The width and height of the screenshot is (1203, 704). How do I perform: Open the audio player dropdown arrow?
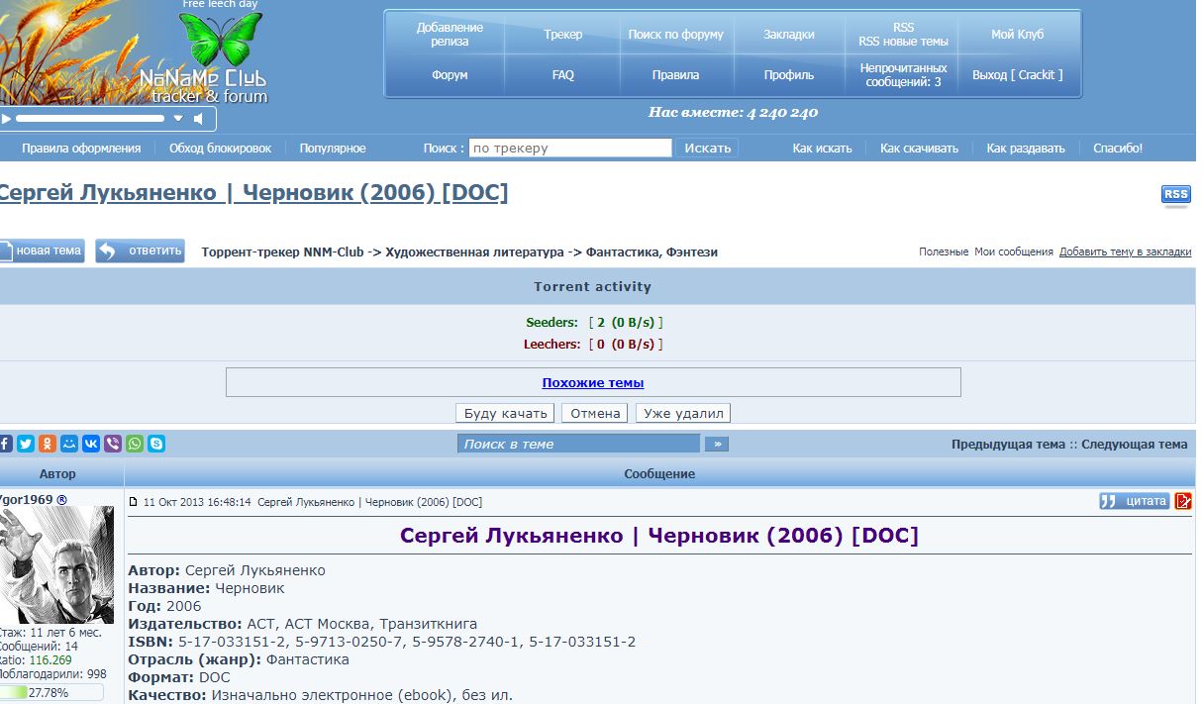[178, 119]
